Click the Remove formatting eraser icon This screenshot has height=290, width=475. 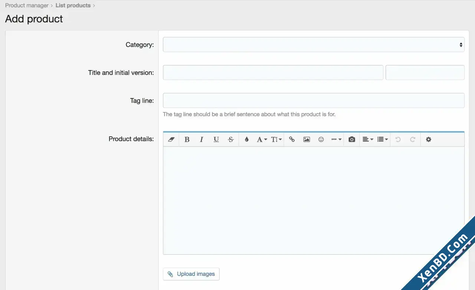[171, 140]
